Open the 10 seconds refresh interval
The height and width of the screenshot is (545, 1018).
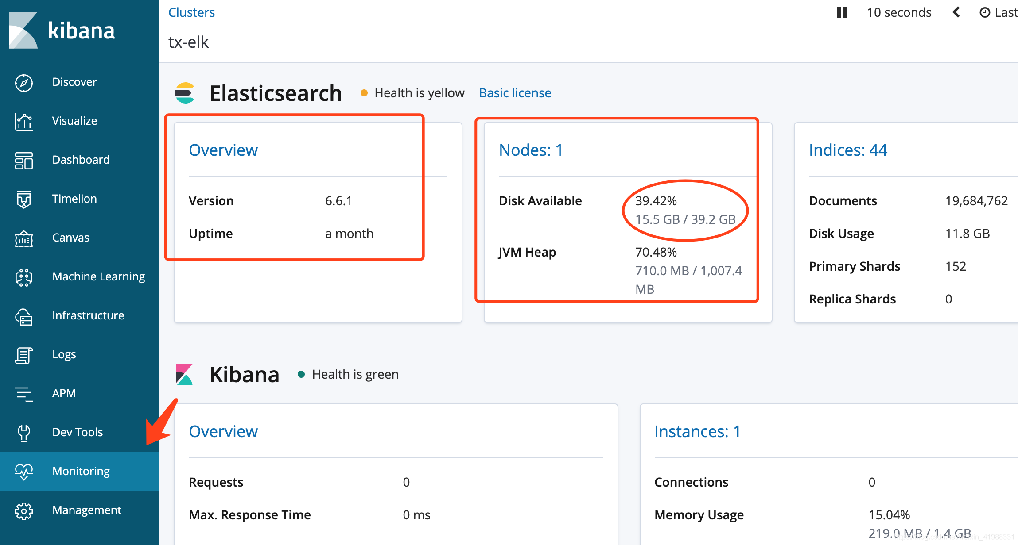point(899,12)
